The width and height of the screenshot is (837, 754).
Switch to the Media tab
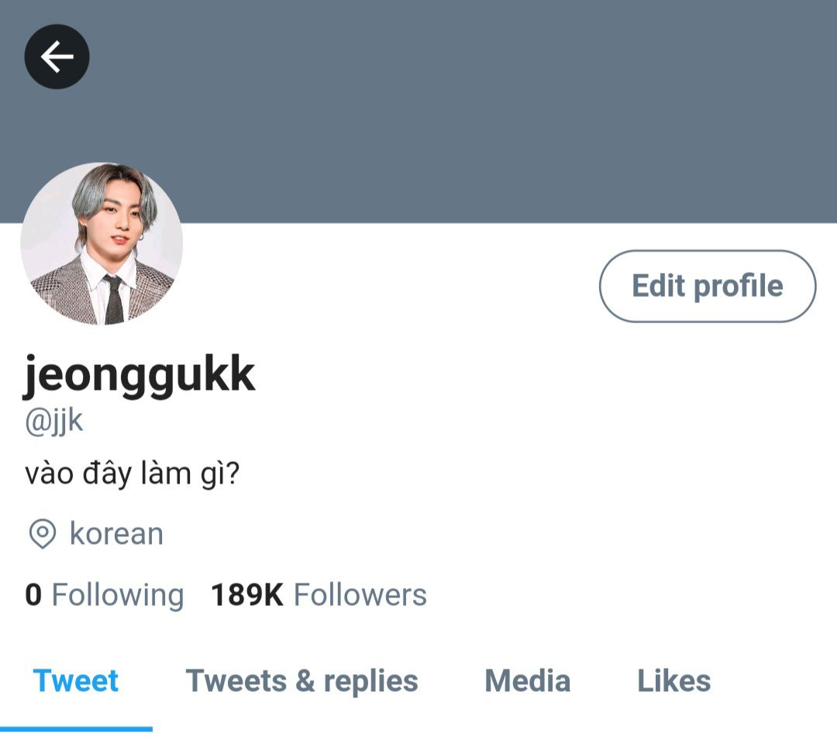tap(528, 681)
